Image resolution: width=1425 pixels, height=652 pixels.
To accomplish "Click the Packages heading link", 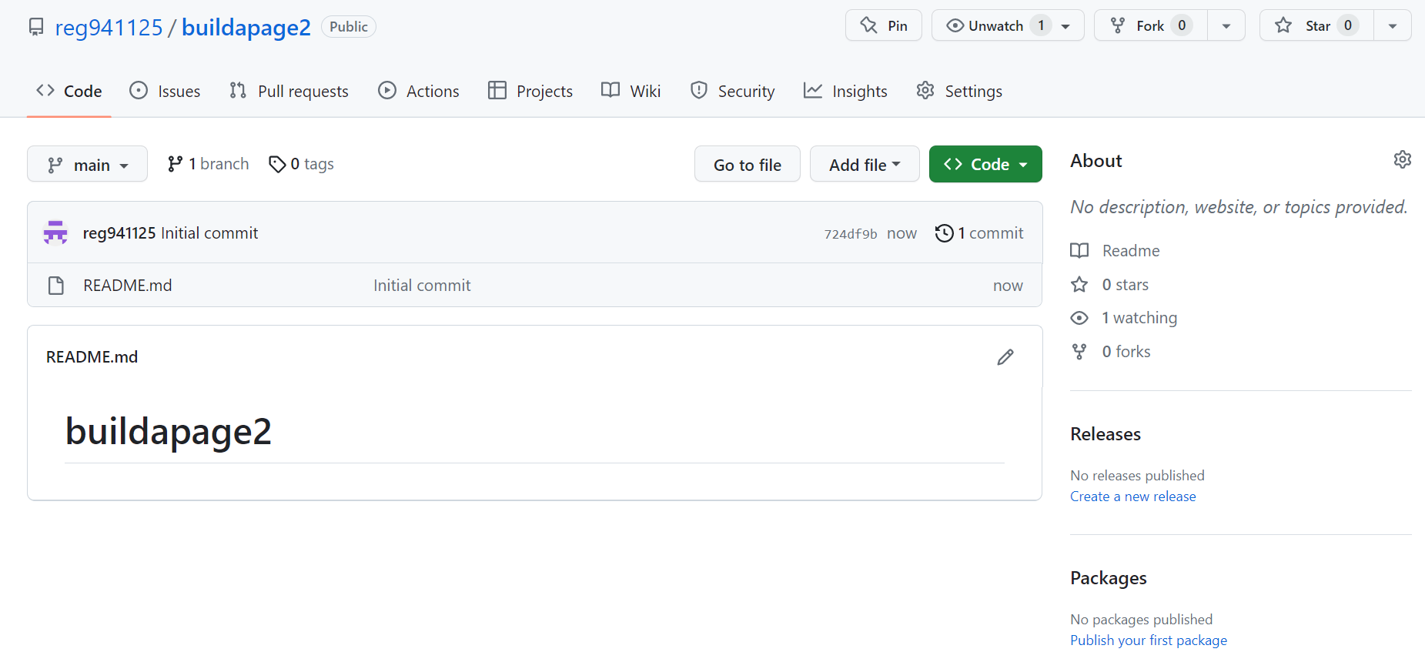I will click(x=1109, y=578).
